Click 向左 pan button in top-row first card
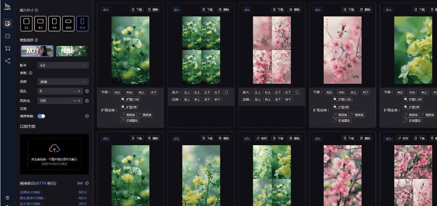437x206 pixels. tap(117, 92)
